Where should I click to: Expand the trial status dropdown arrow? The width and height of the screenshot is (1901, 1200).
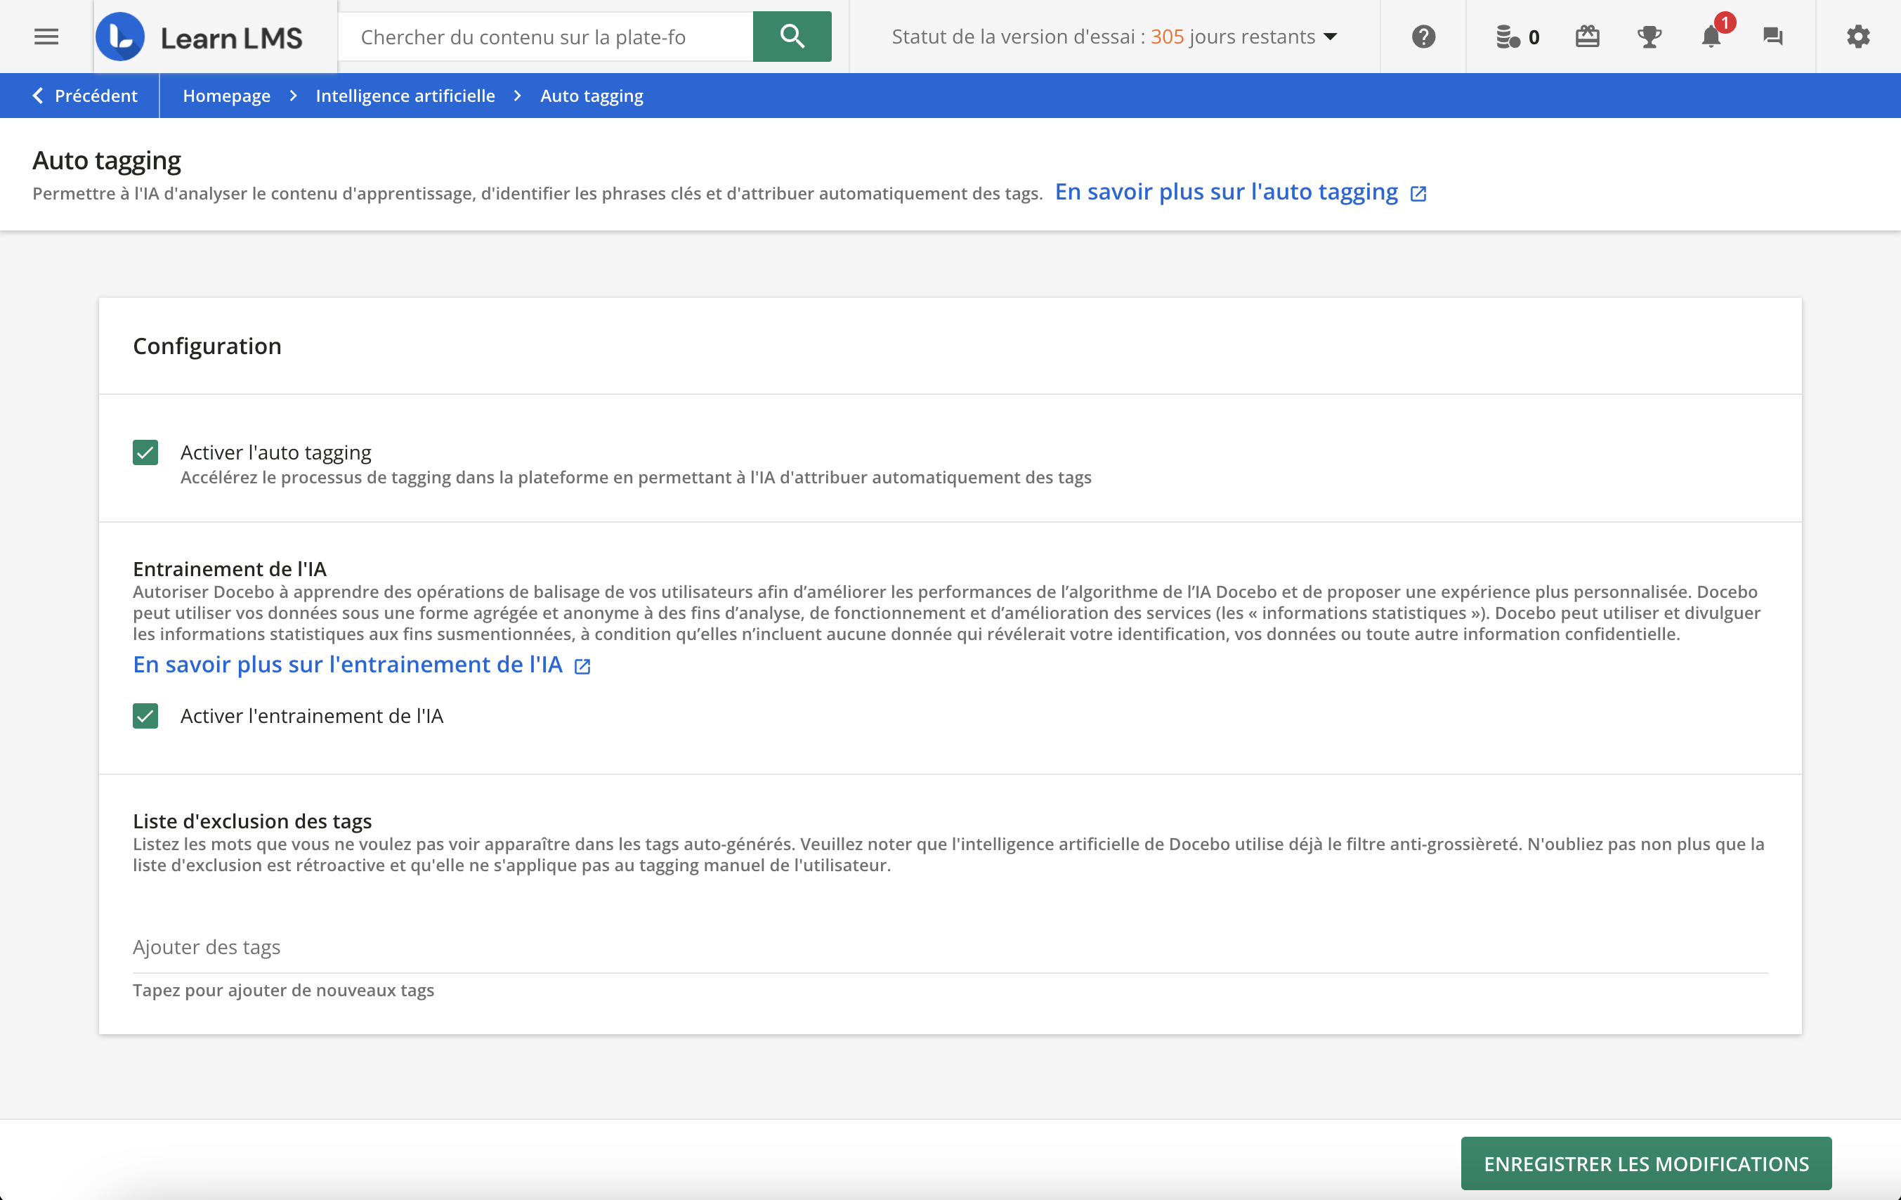coord(1331,37)
